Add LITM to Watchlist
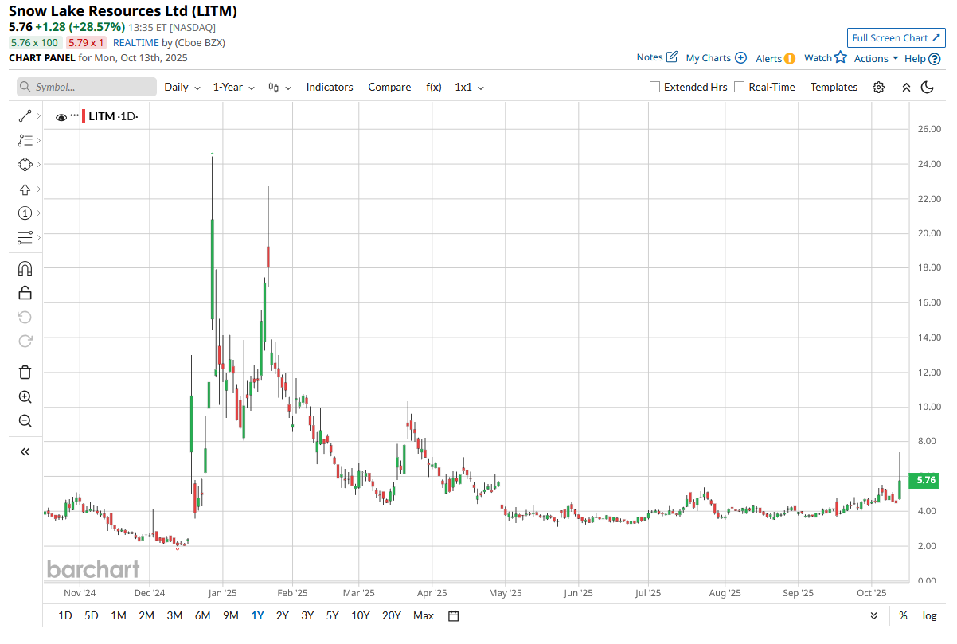This screenshot has width=957, height=644. pos(825,57)
